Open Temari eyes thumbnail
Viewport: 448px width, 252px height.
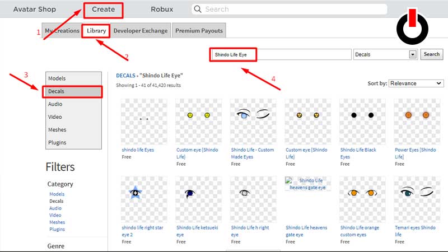[x=417, y=199]
